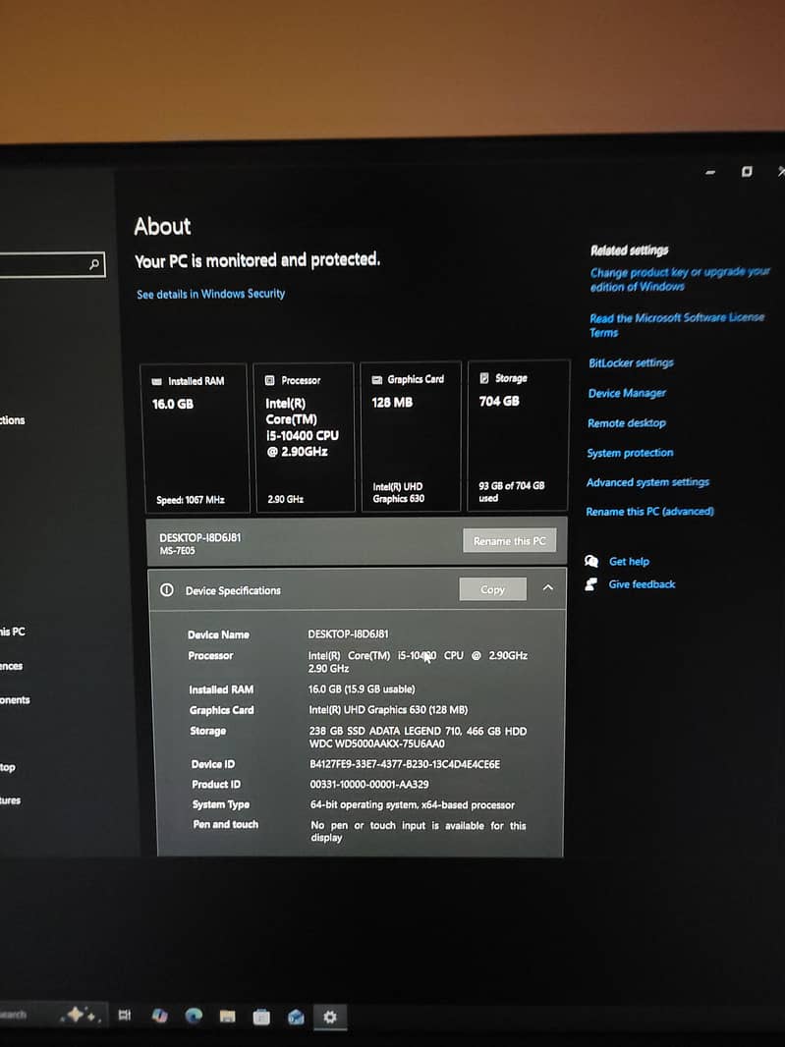Screen dimensions: 785x1047
Task: Click the sparkle search highlights icon
Action: click(81, 1015)
